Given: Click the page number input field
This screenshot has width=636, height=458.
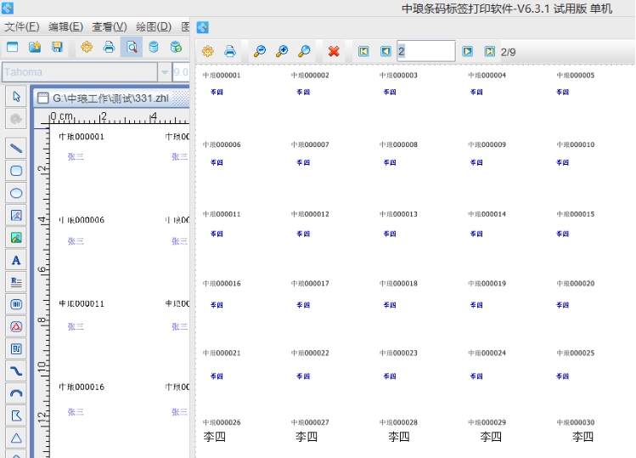Looking at the screenshot, I should pos(425,52).
